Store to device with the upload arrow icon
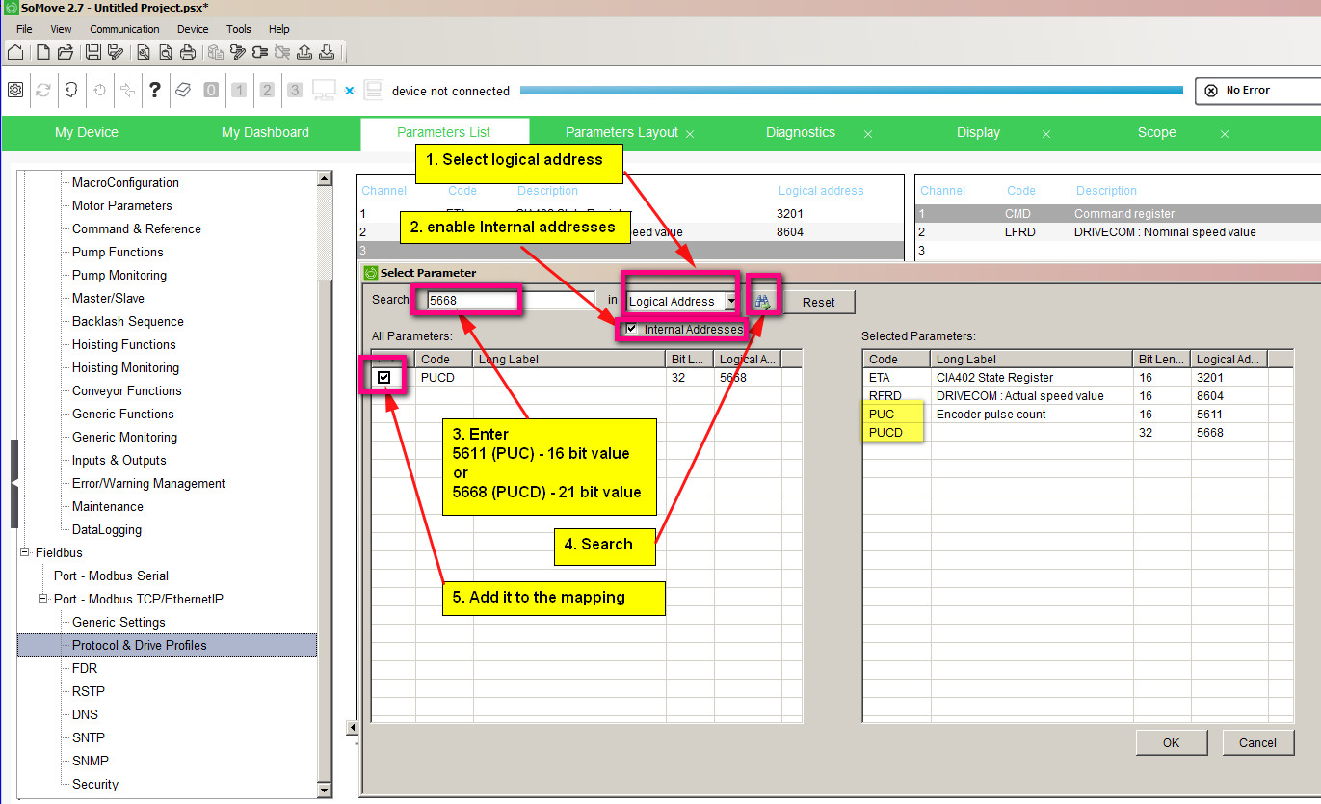Screen dimensions: 1321x804 pos(304,52)
